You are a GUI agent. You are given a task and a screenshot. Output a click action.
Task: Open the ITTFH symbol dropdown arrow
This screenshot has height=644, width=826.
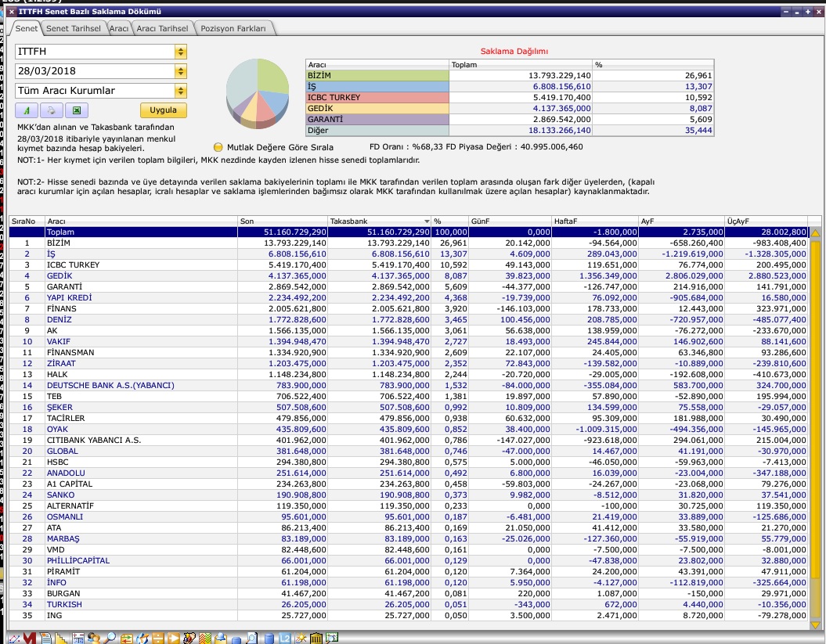coord(181,52)
